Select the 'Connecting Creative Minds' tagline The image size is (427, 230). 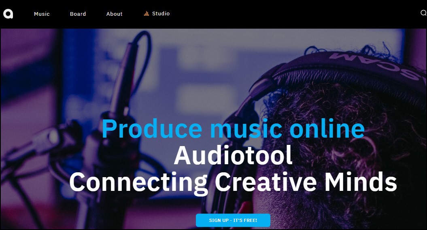pos(233,182)
